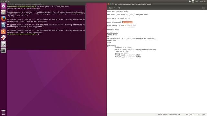Click the gedit window title bar
The width and height of the screenshot is (207, 116).
(x=157, y=4)
